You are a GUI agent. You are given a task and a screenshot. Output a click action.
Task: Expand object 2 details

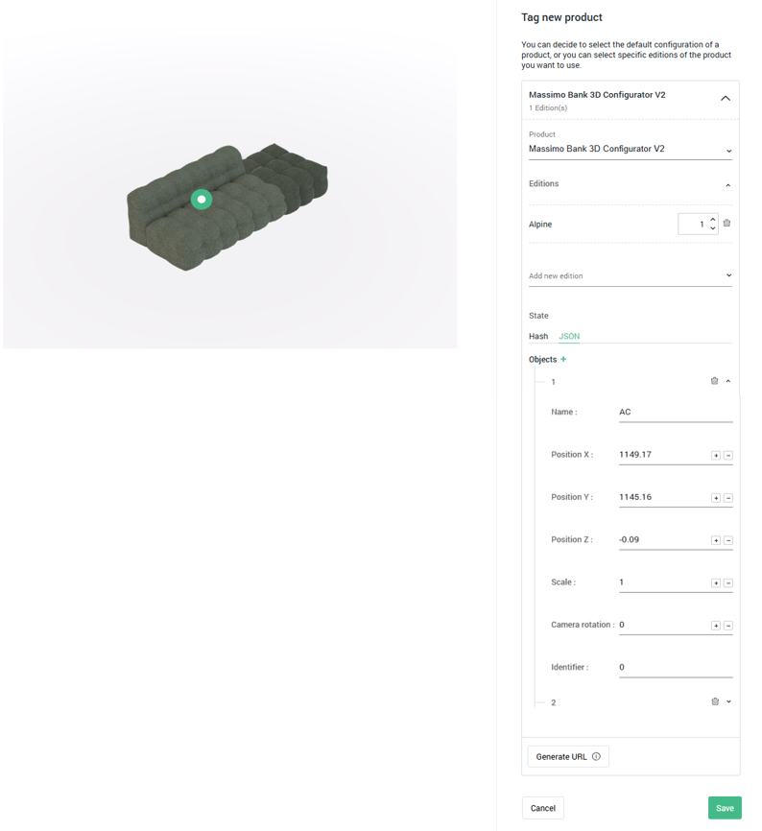pos(729,701)
